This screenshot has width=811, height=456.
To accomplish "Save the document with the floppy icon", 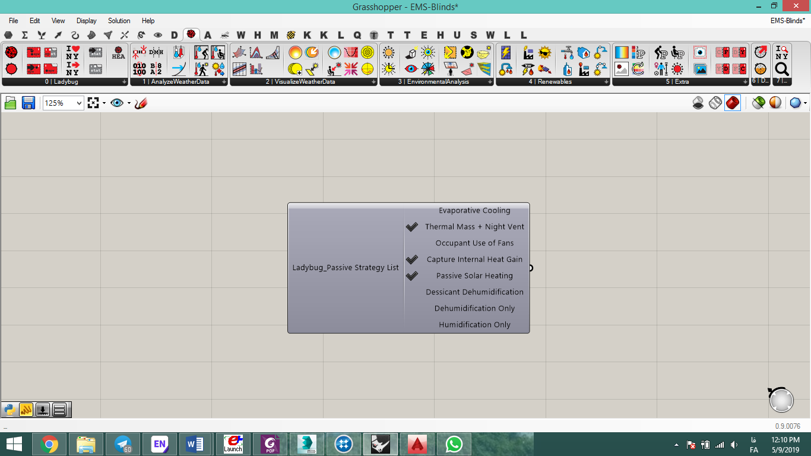I will tap(28, 103).
